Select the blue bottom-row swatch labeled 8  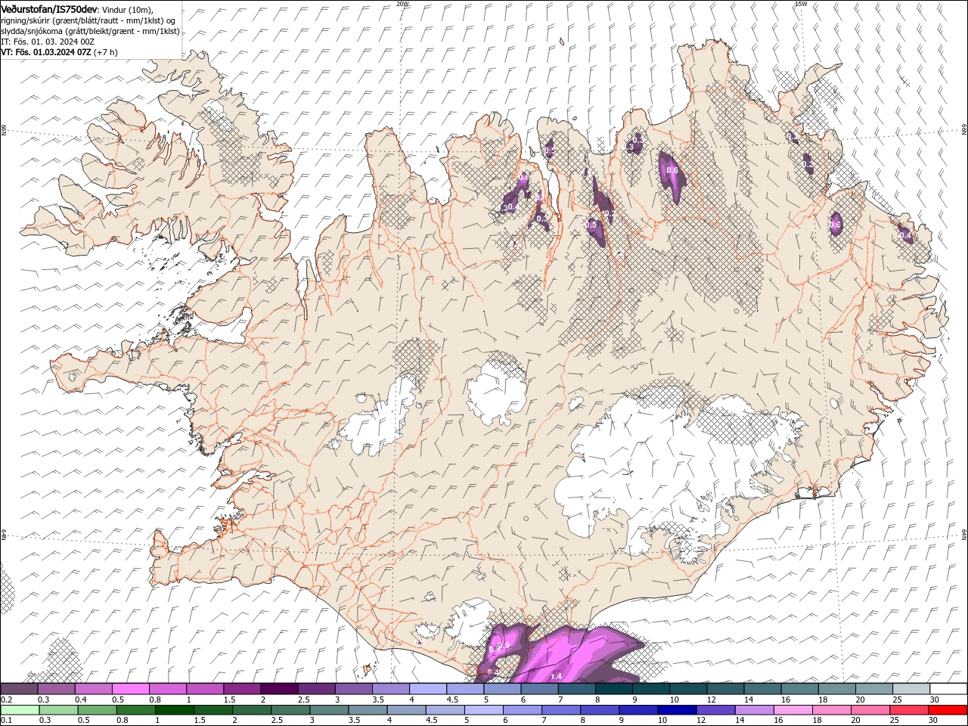coord(599,710)
